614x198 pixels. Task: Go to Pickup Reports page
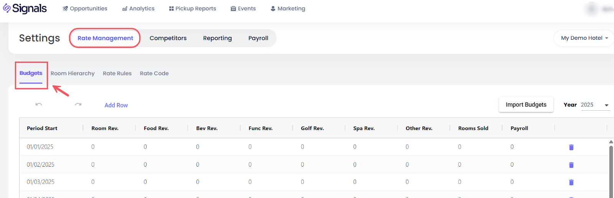192,8
